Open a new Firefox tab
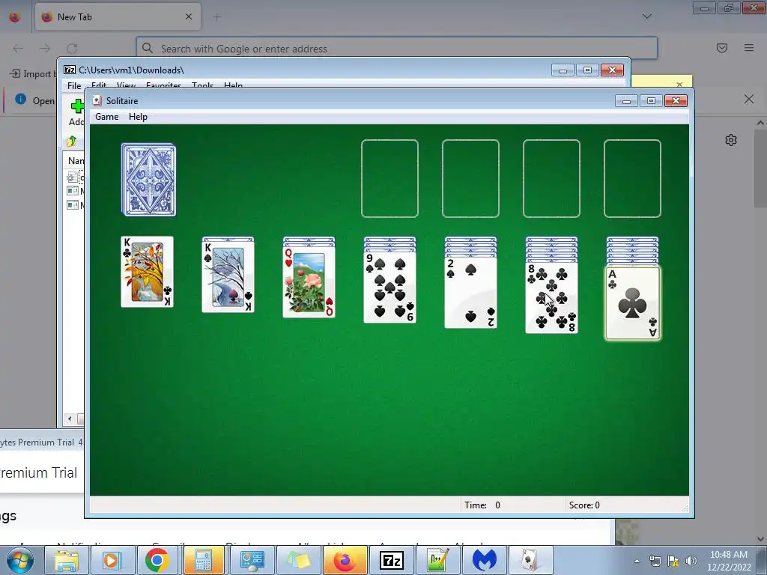The height and width of the screenshot is (575, 767). tap(216, 17)
